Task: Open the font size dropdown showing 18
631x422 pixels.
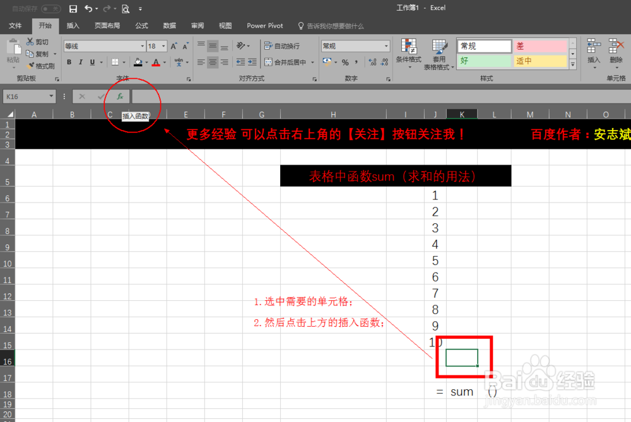Action: (163, 46)
